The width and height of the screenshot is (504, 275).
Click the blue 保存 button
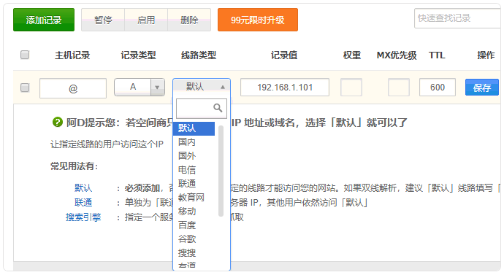[x=482, y=88]
